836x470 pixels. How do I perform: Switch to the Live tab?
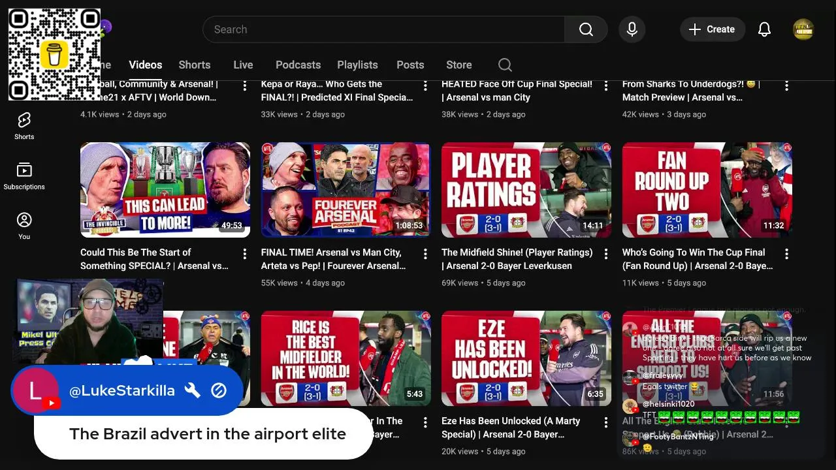pyautogui.click(x=243, y=65)
